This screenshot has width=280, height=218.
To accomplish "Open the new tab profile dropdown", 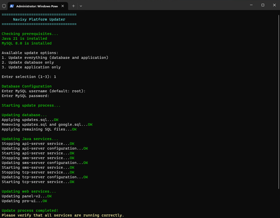I will pos(81,6).
